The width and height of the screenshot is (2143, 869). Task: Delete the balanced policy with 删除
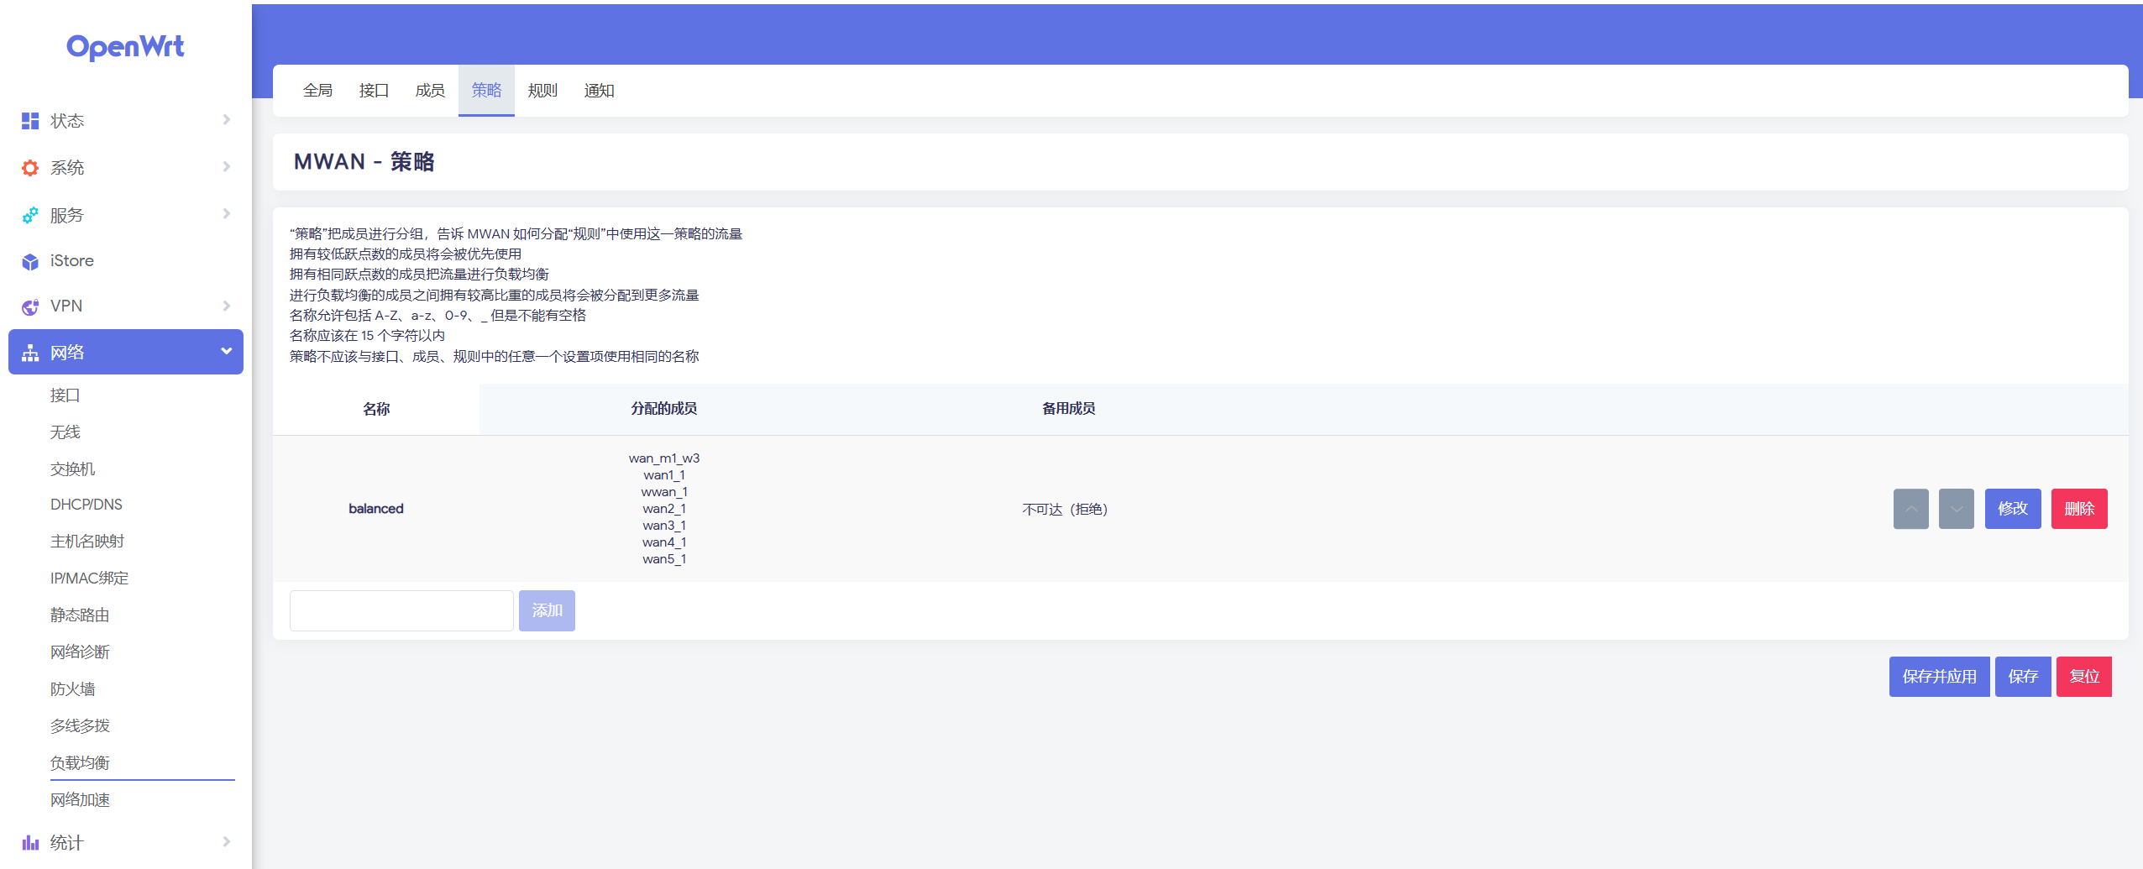tap(2078, 509)
